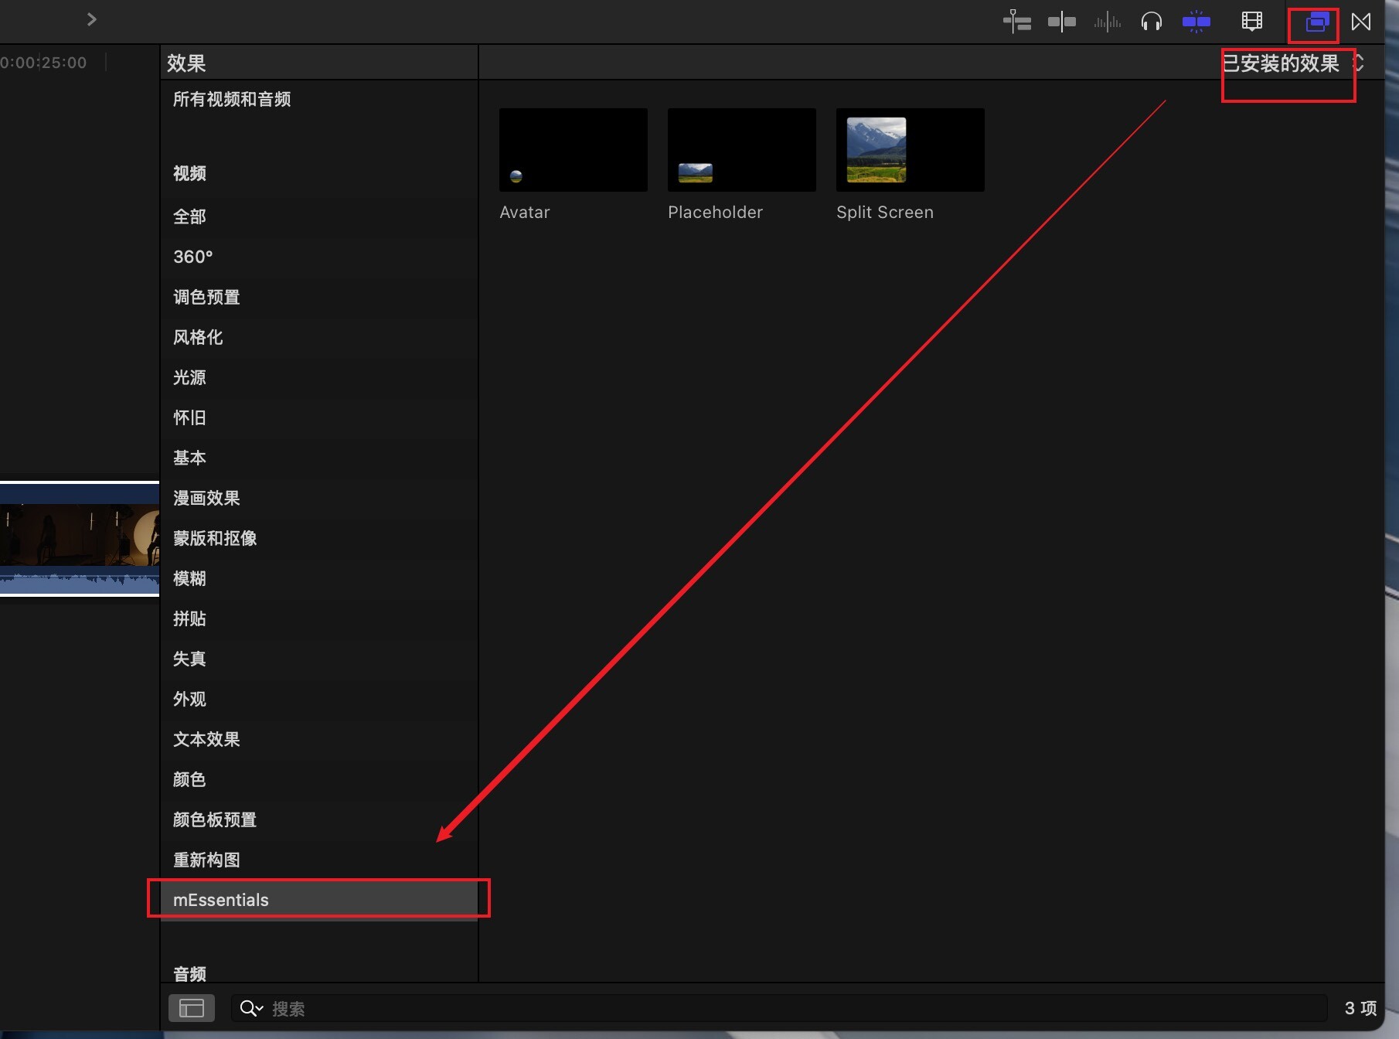The width and height of the screenshot is (1399, 1039).
Task: Open the 风格化 category
Action: (x=319, y=337)
